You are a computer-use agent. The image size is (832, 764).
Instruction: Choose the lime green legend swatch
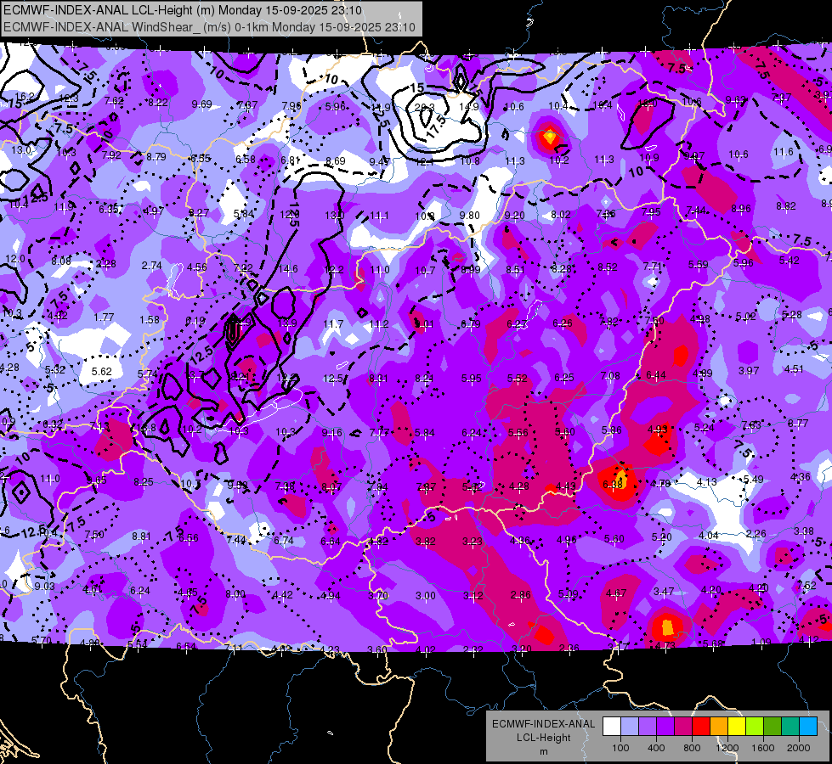point(754,727)
